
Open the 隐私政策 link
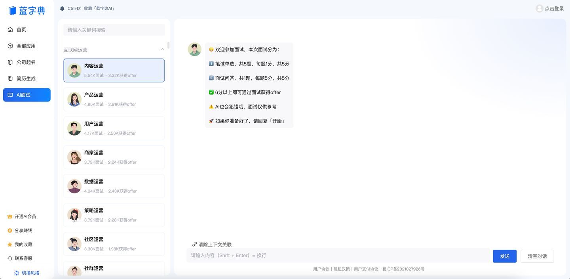(342, 269)
